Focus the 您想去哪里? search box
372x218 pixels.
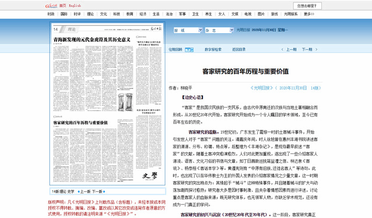tap(307, 6)
